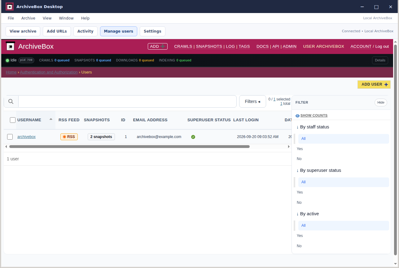Open the TAGS link

coord(244,47)
